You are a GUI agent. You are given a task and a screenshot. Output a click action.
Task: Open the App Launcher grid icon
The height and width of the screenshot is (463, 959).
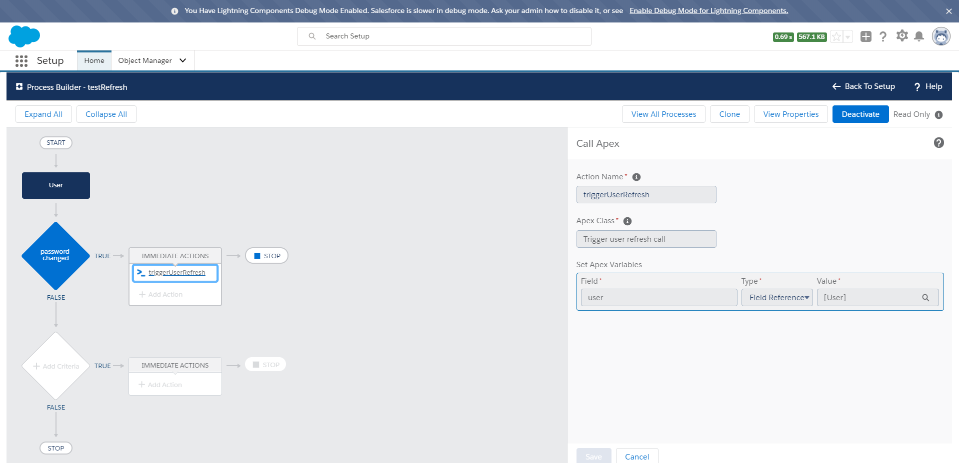pyautogui.click(x=21, y=61)
